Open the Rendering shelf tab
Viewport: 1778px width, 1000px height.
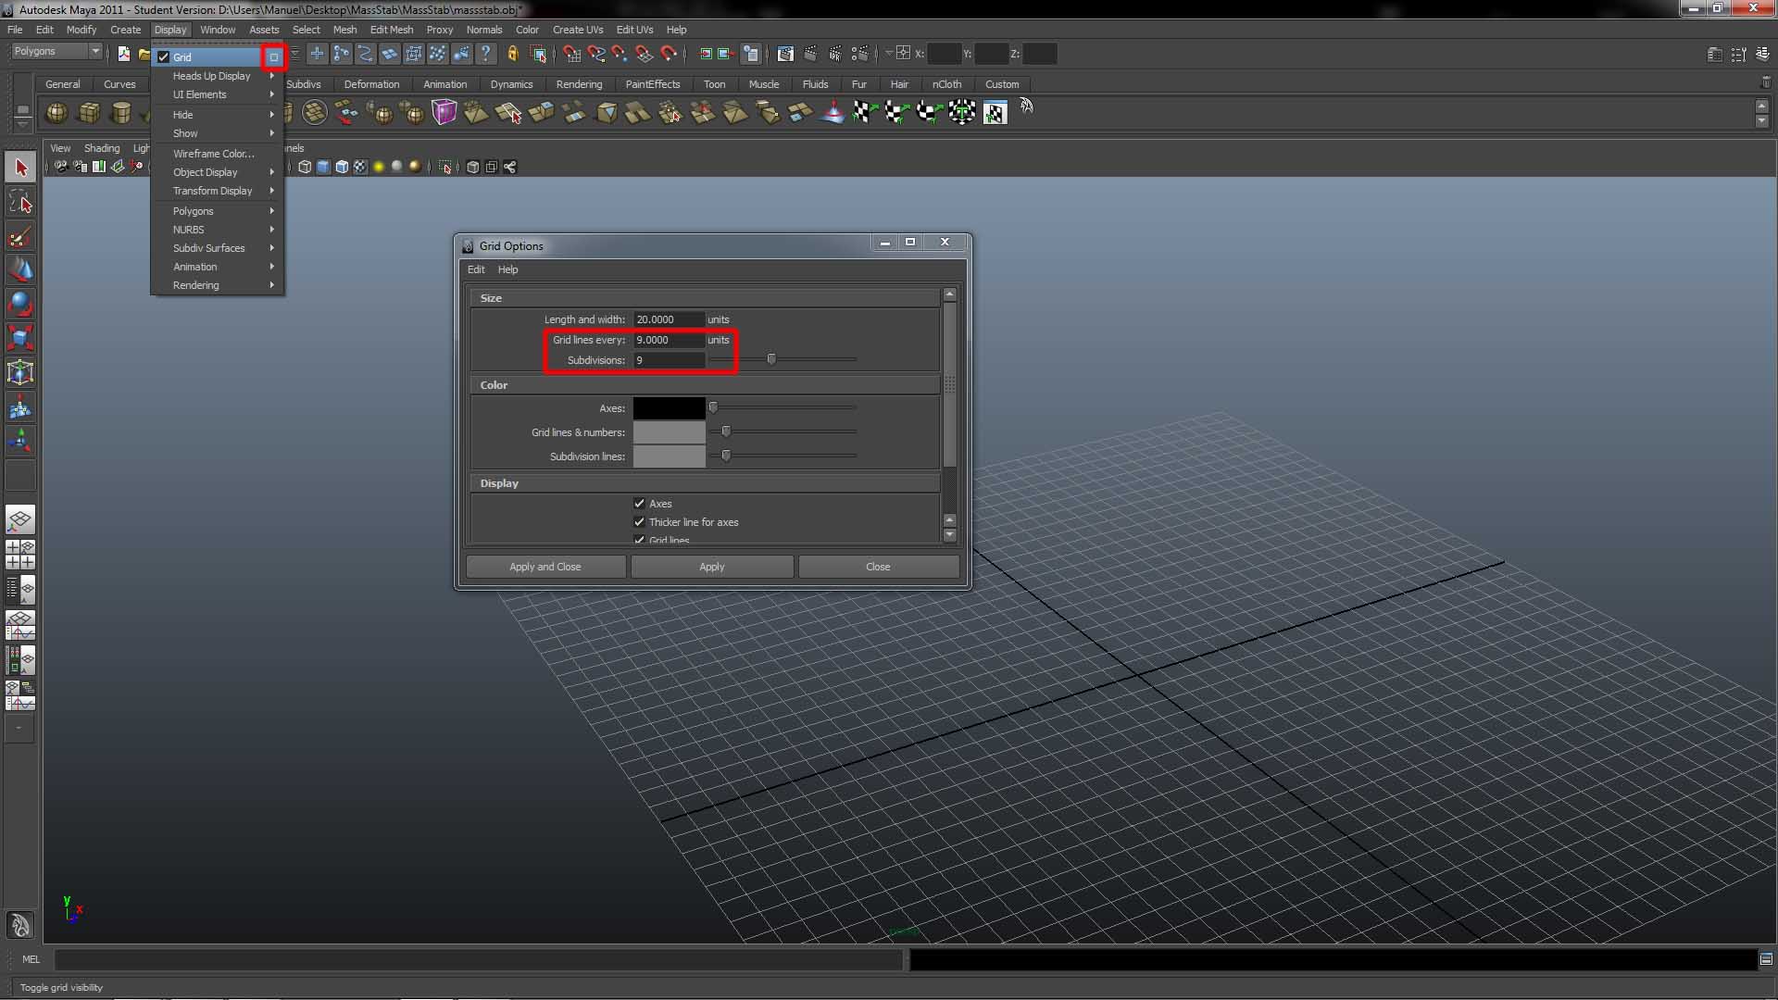pos(579,84)
